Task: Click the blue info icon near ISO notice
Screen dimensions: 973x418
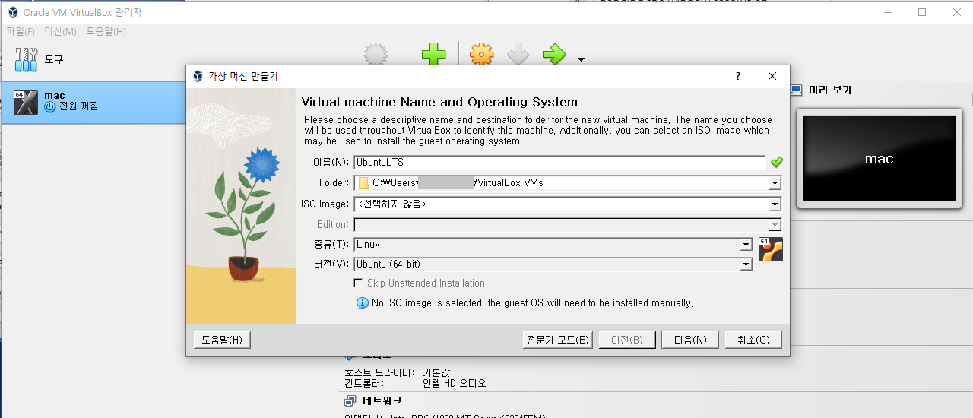Action: click(363, 303)
